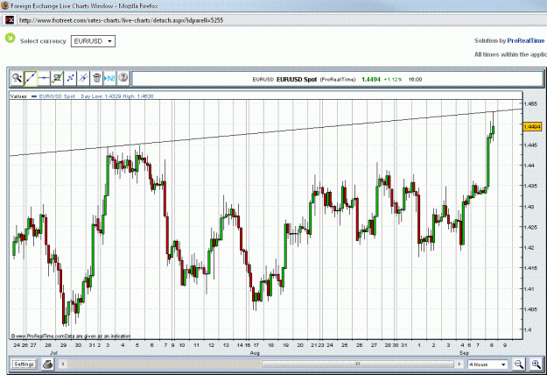This screenshot has width=547, height=375.
Task: Click the 'Sep' month label on time axis
Action: [x=464, y=353]
